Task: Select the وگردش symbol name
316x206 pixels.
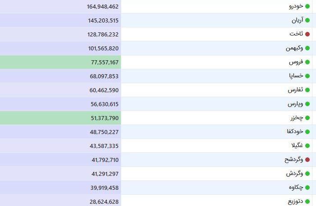Action: tap(295, 174)
